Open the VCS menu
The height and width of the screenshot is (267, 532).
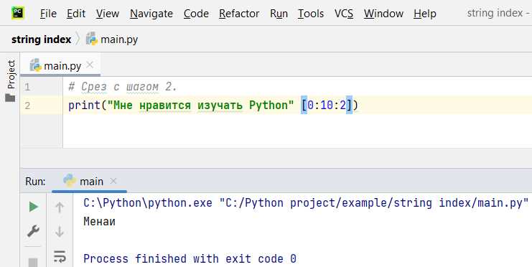pos(344,14)
